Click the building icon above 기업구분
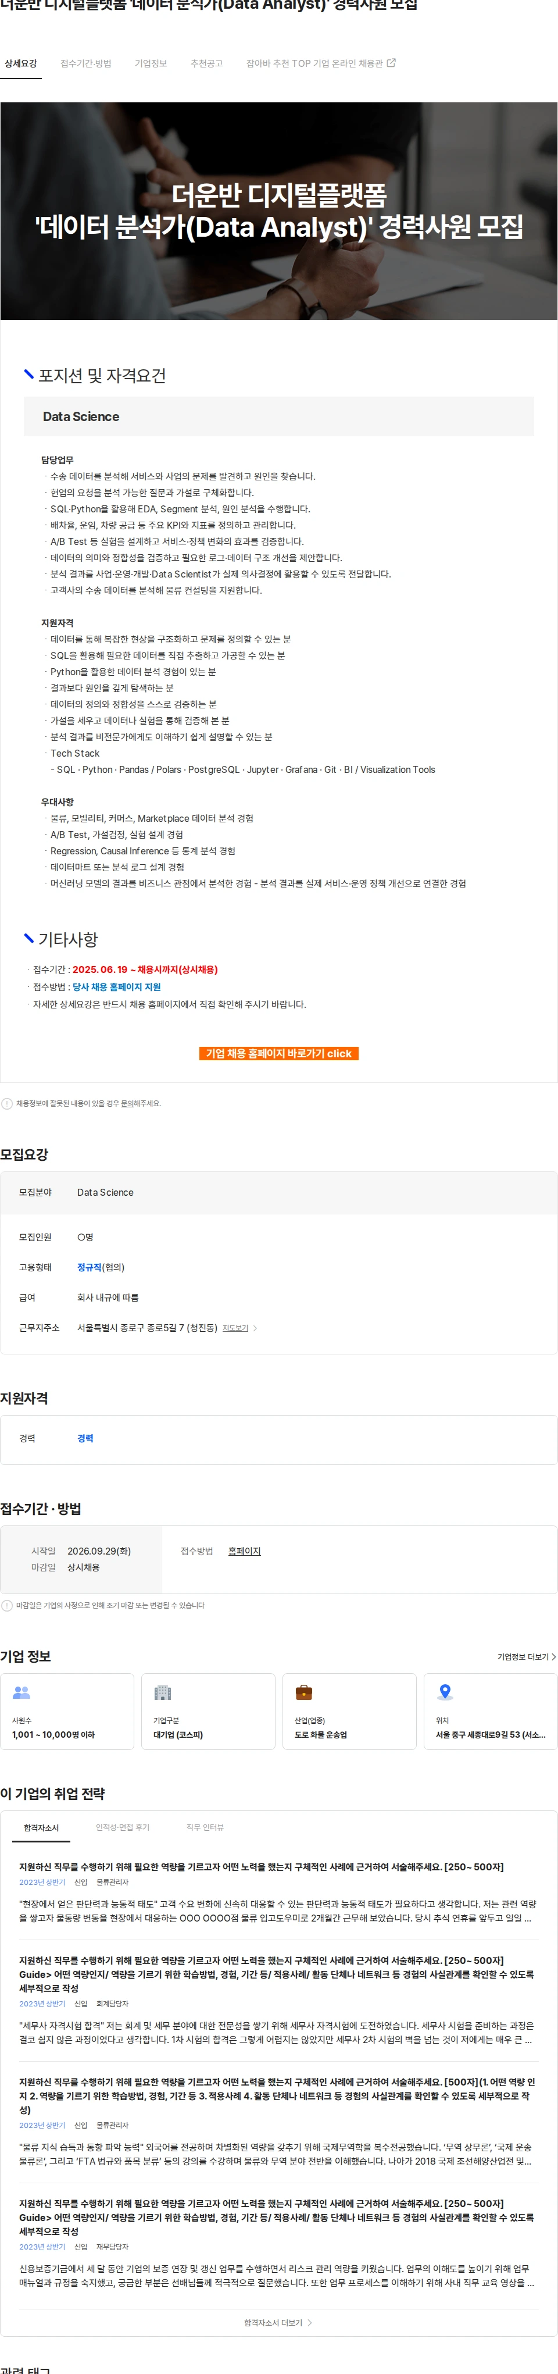The width and height of the screenshot is (558, 2374). pos(162,1692)
